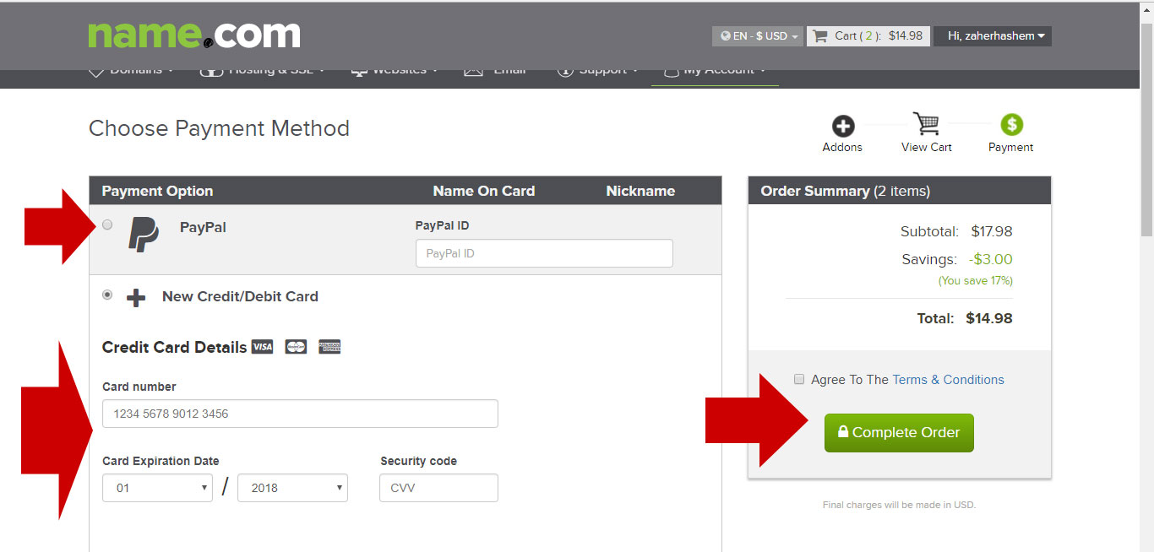This screenshot has width=1154, height=552.
Task: Go to the View Cart step icon
Action: pos(927,124)
